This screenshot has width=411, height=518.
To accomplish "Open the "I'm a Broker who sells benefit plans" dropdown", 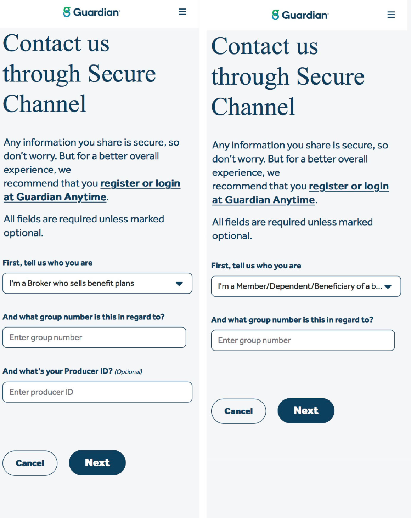I will 92,283.
